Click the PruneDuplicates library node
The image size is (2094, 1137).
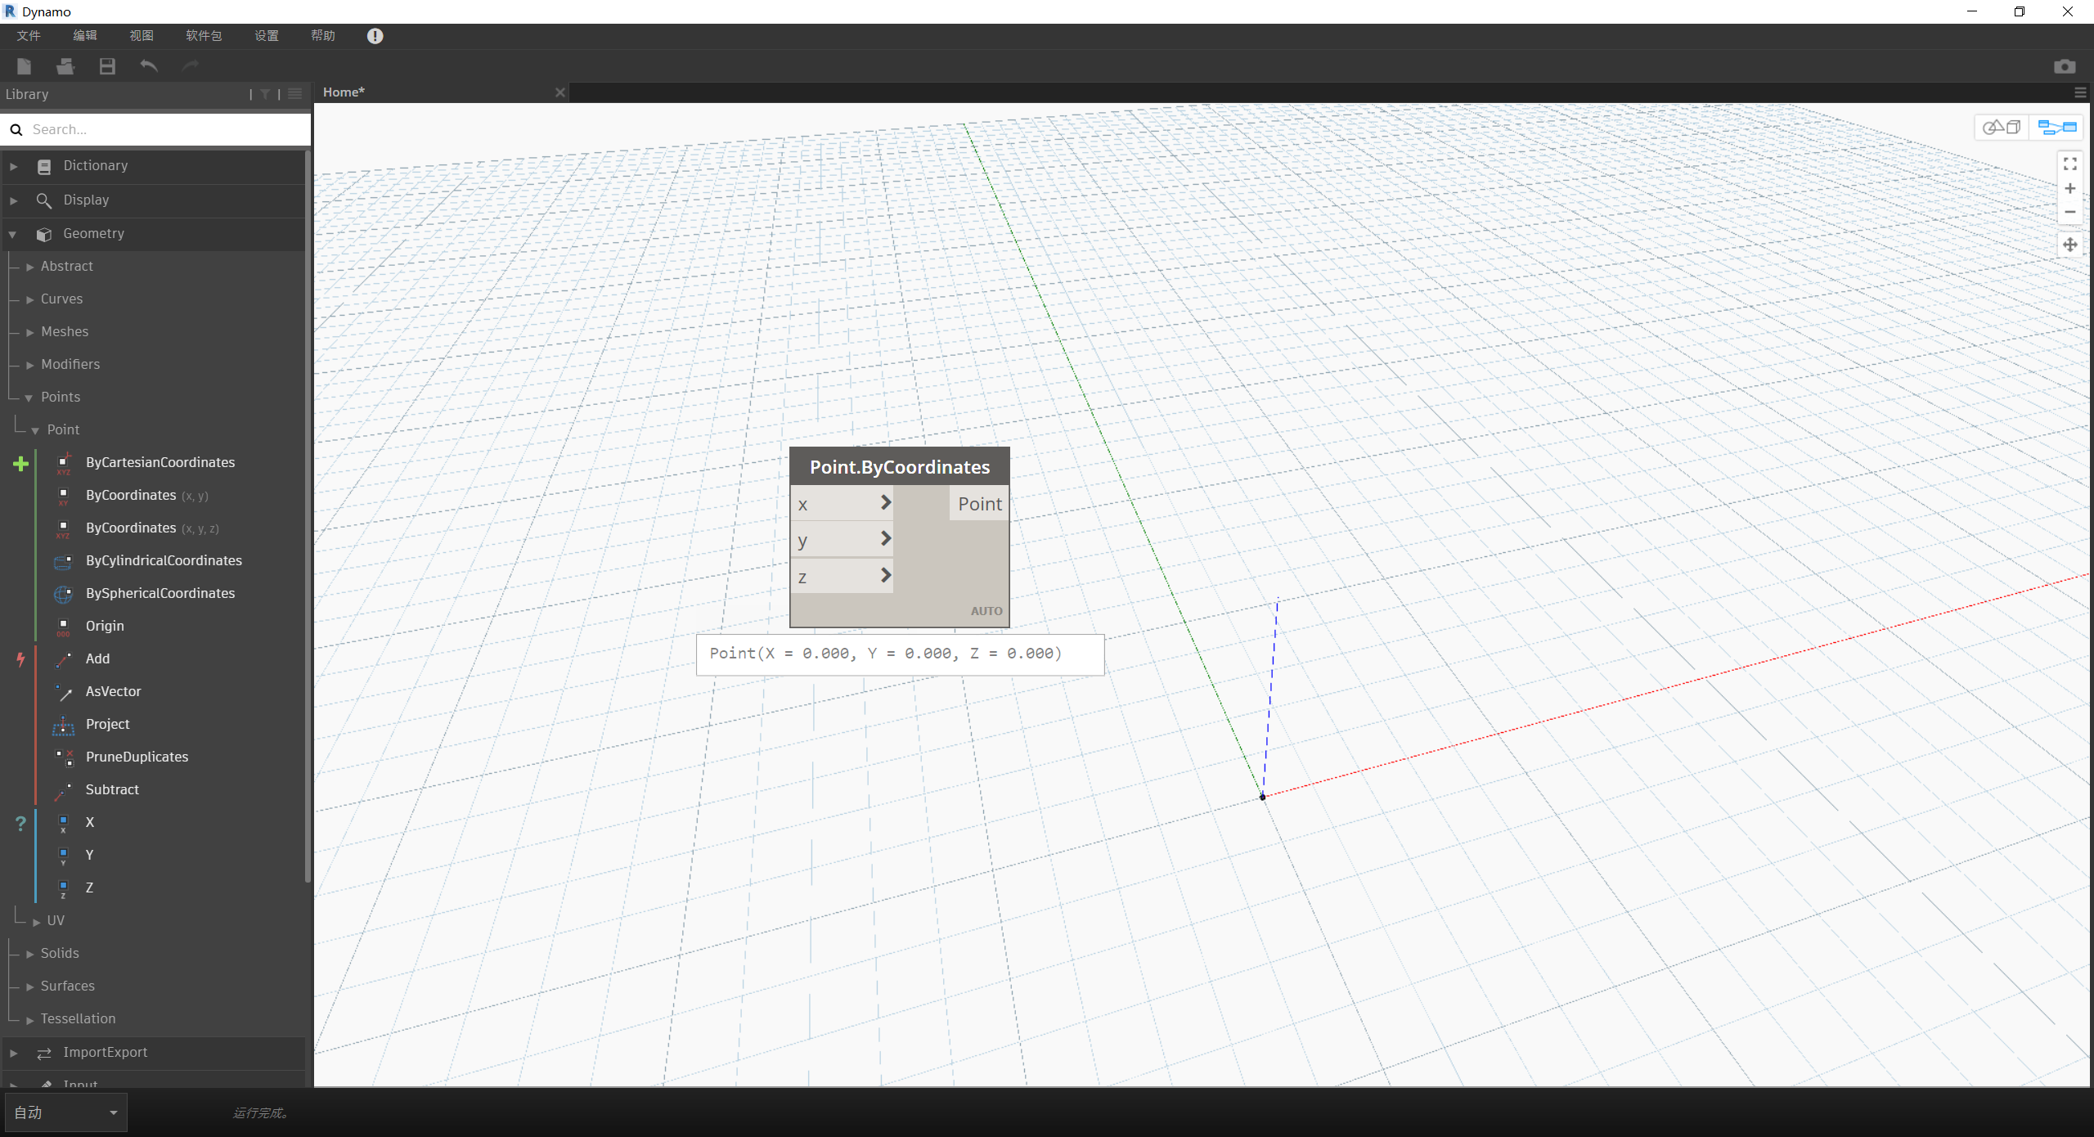[137, 757]
